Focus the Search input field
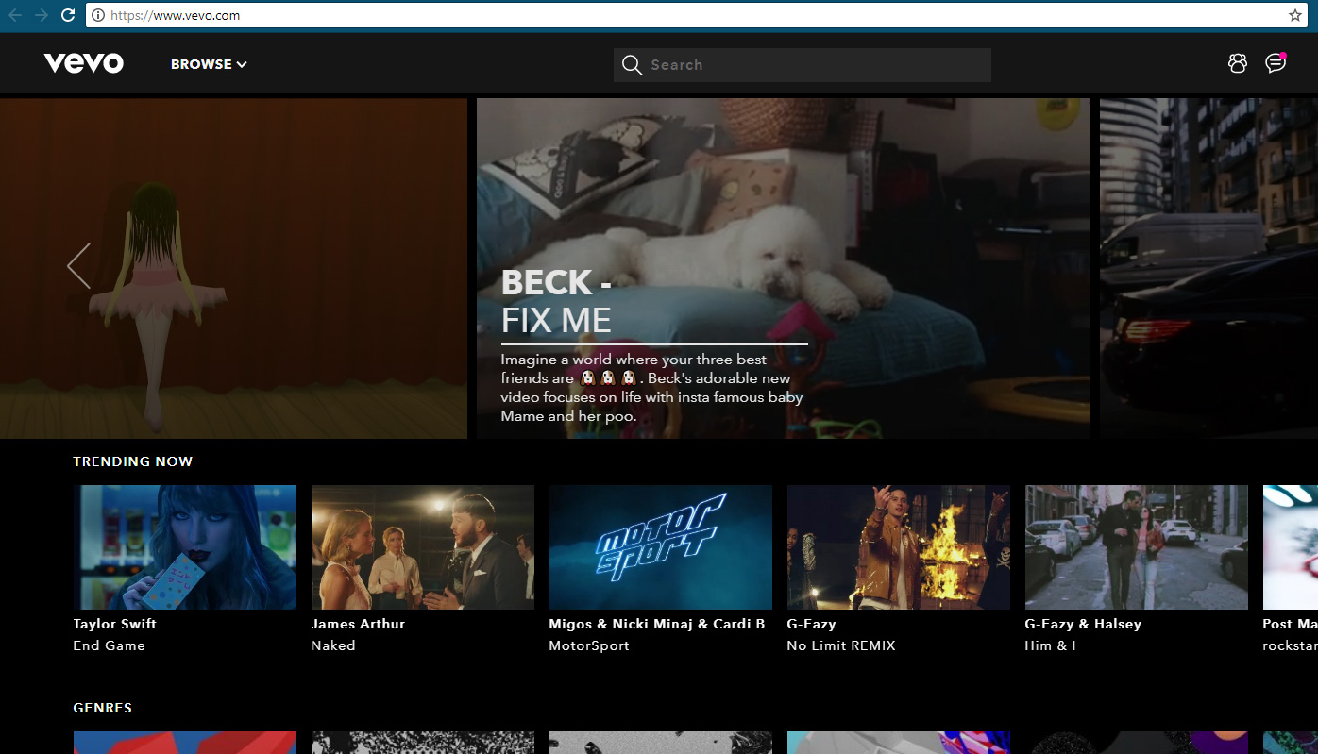Viewport: 1318px width, 754px height. click(803, 65)
